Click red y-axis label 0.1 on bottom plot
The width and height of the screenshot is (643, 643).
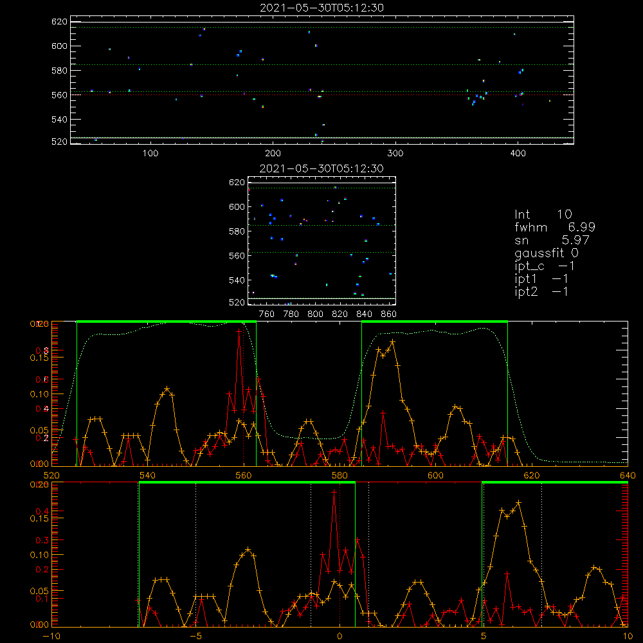pyautogui.click(x=42, y=599)
